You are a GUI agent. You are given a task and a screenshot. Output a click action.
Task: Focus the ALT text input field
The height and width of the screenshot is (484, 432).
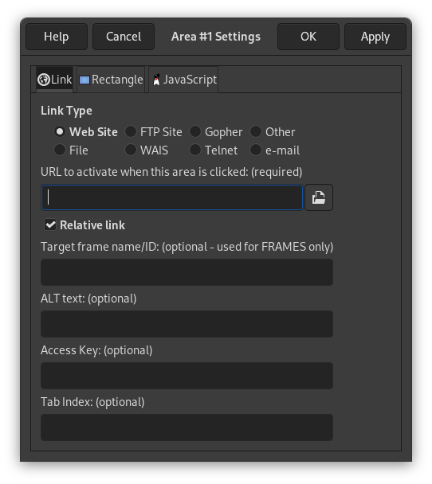click(x=187, y=324)
